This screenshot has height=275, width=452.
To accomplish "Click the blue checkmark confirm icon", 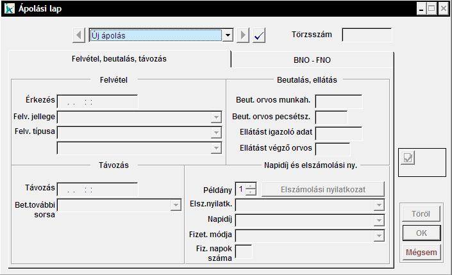I will [258, 35].
